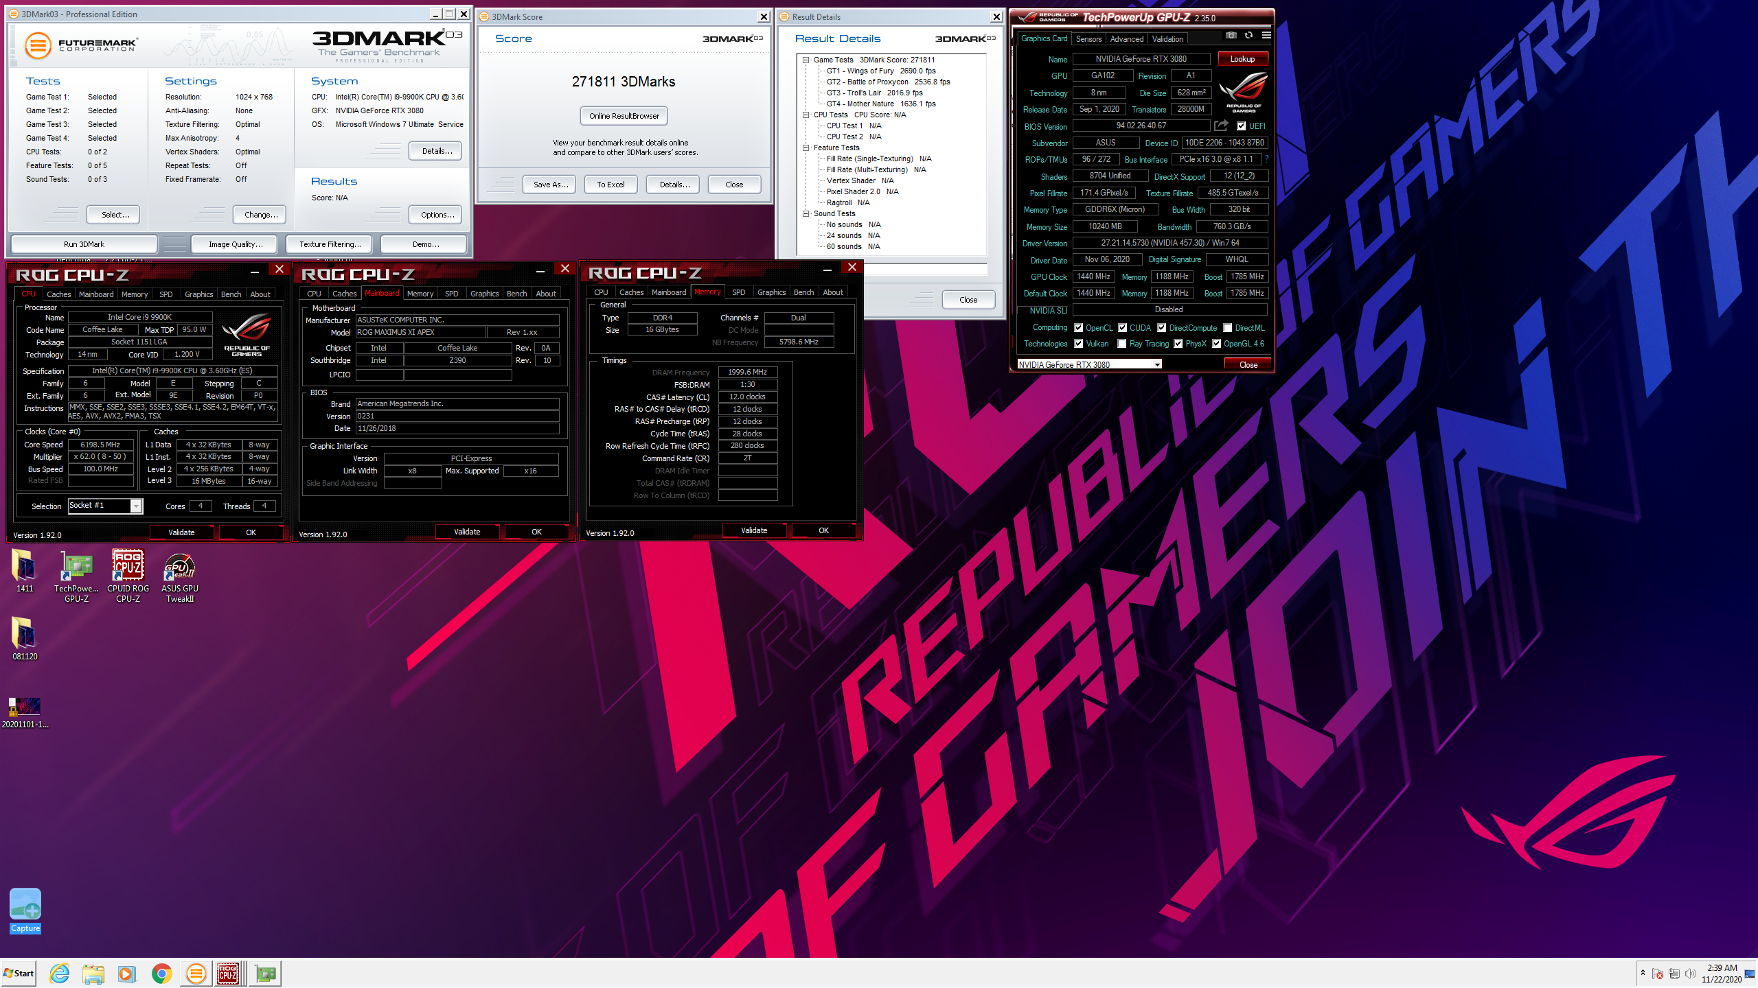
Task: Toggle the CUDA checkbox
Action: (x=1122, y=328)
